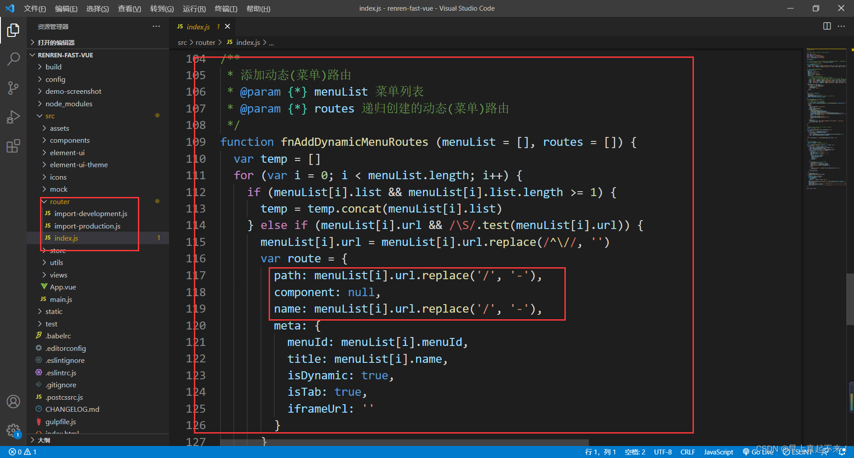Change JavaScript language mode in status bar
This screenshot has width=854, height=458.
click(718, 452)
